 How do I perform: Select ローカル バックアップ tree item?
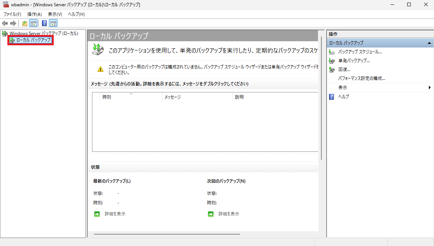coord(33,40)
